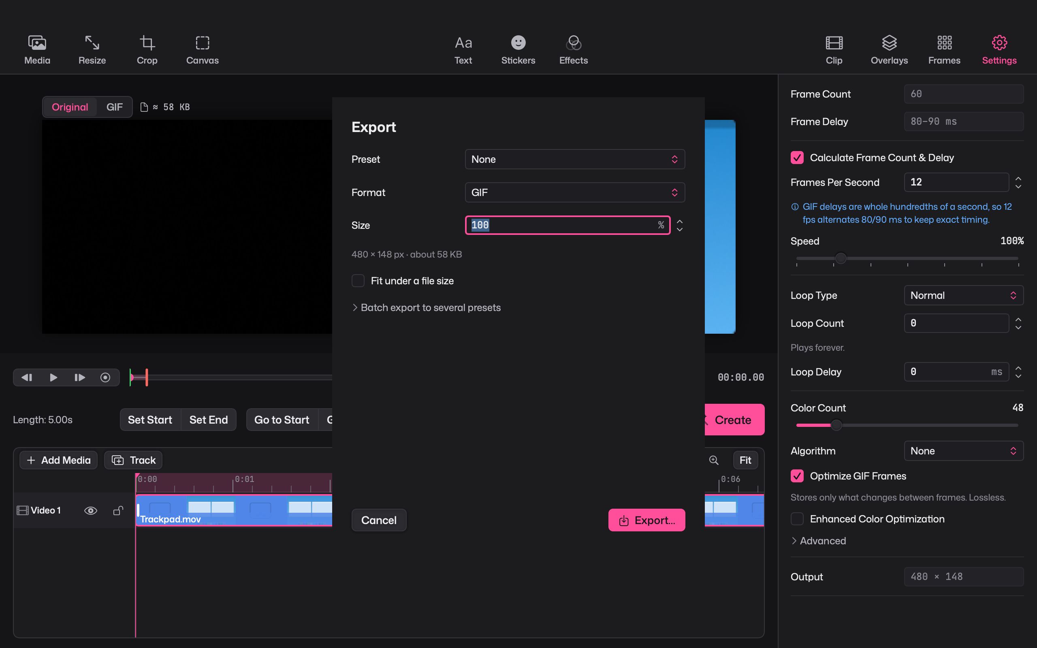Click the Size percentage input field

pyautogui.click(x=568, y=225)
